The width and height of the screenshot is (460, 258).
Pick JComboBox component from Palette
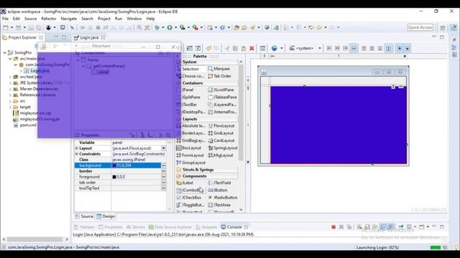[x=190, y=190]
